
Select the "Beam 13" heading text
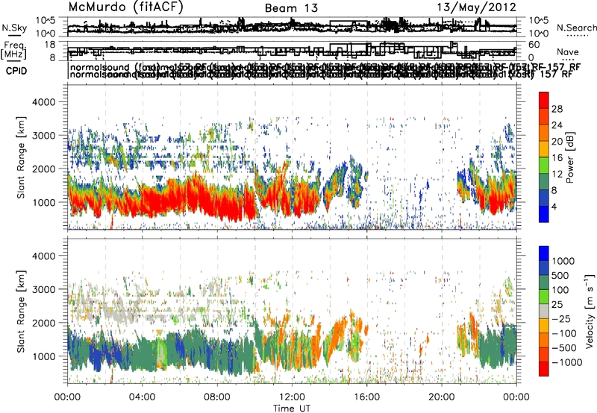[x=291, y=8]
